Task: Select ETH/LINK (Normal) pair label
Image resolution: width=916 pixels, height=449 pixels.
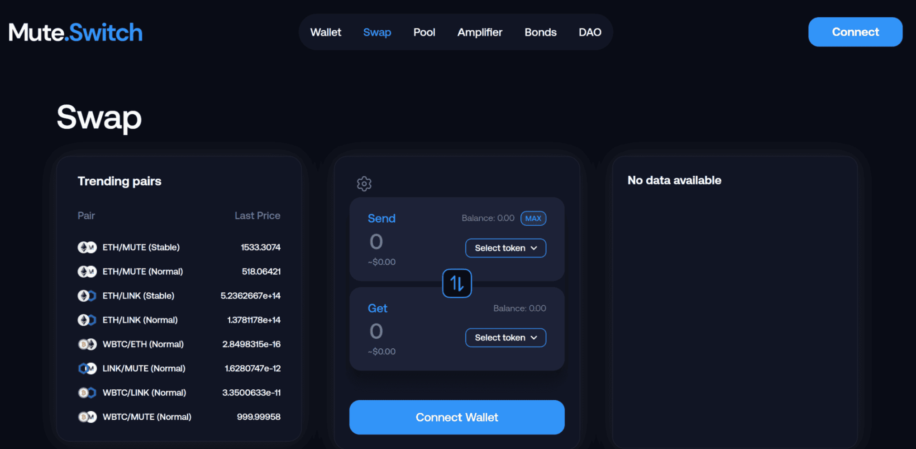Action: pyautogui.click(x=140, y=320)
